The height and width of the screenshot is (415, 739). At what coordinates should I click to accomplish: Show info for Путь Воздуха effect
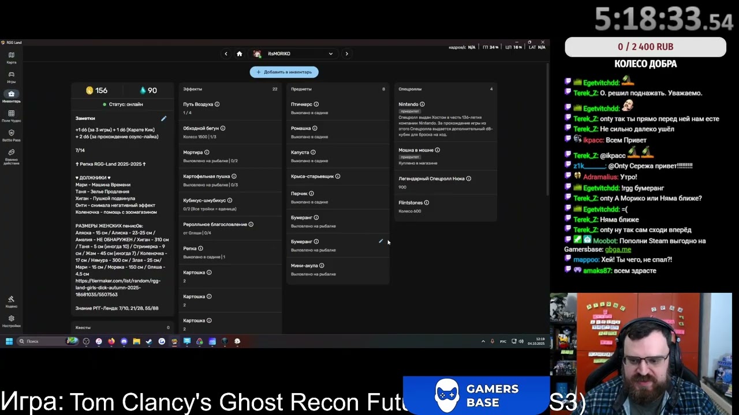point(217,104)
